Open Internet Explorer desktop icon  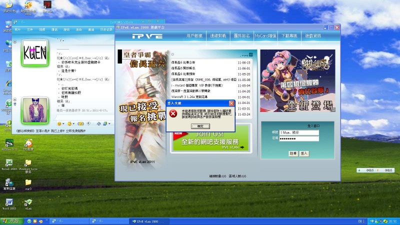[8, 87]
